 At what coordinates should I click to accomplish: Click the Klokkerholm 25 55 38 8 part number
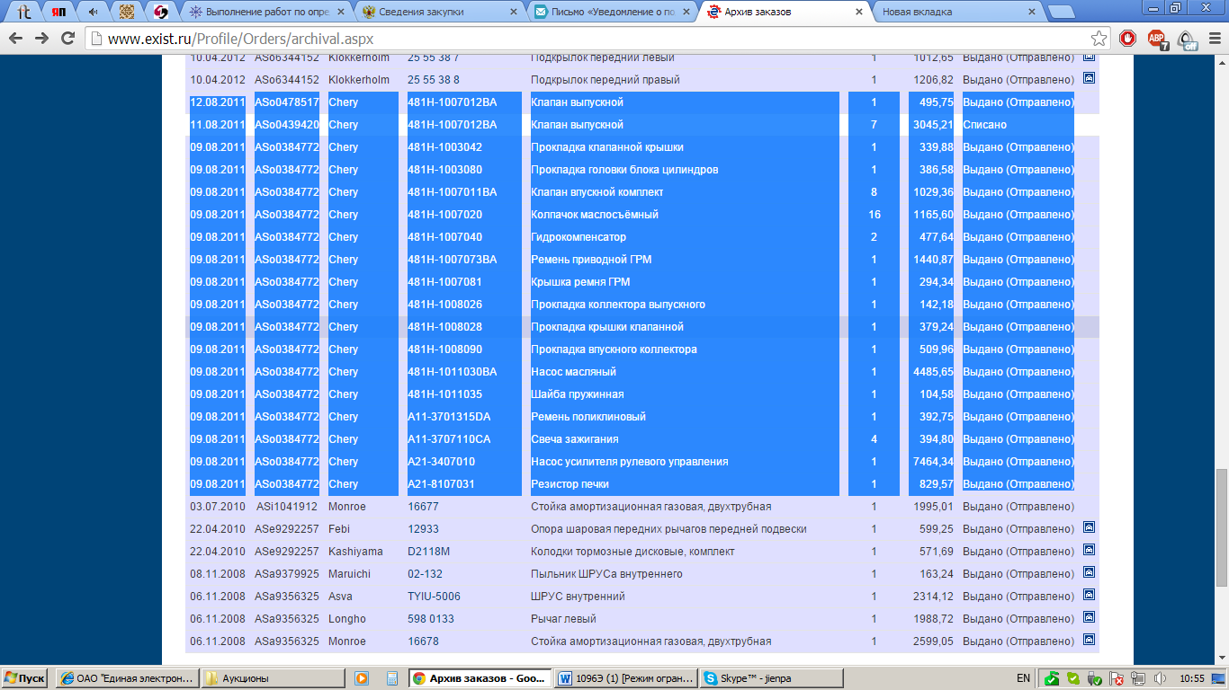click(434, 79)
